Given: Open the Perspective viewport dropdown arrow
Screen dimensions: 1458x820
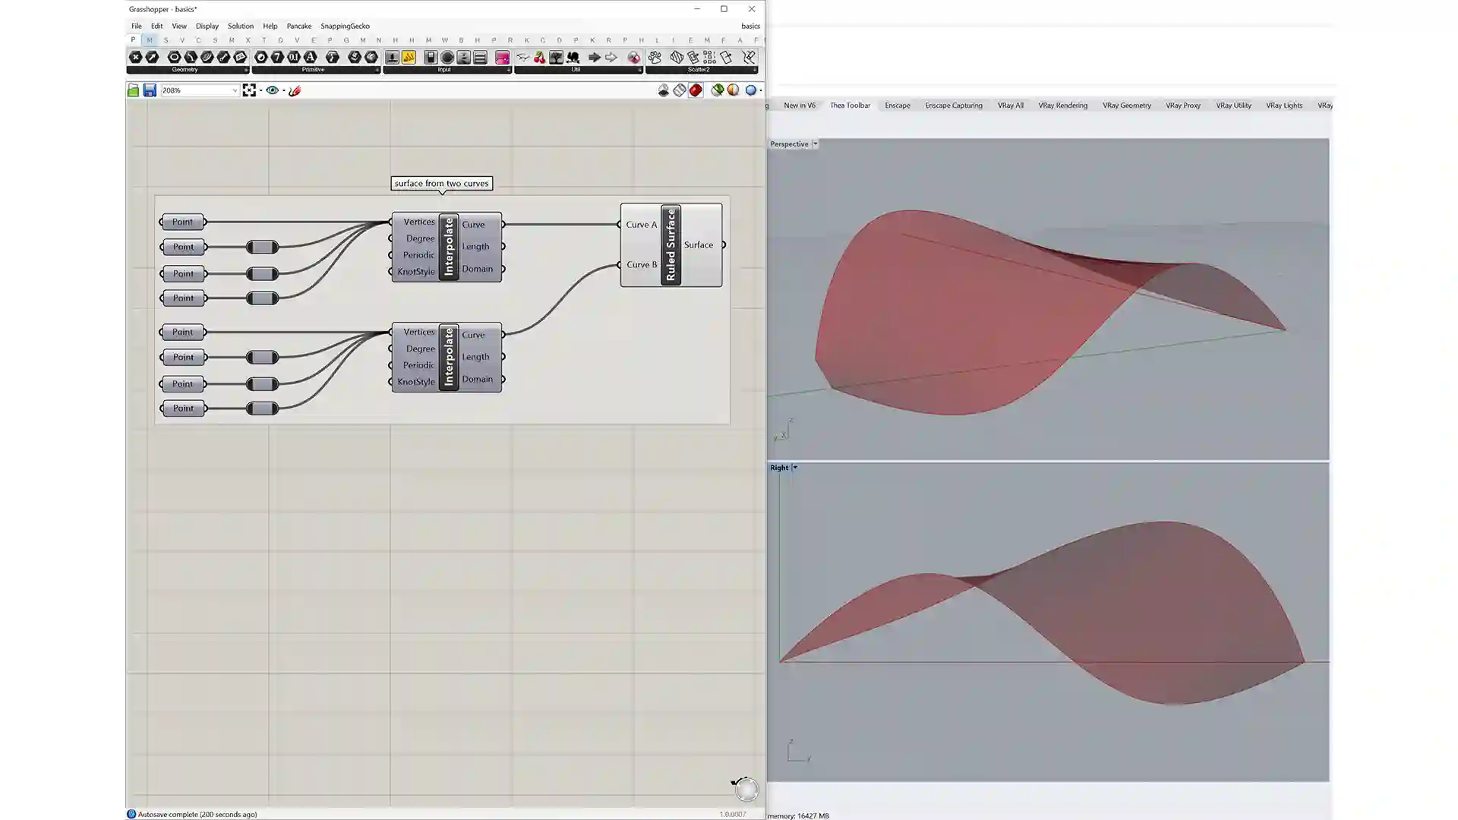Looking at the screenshot, I should pyautogui.click(x=815, y=143).
